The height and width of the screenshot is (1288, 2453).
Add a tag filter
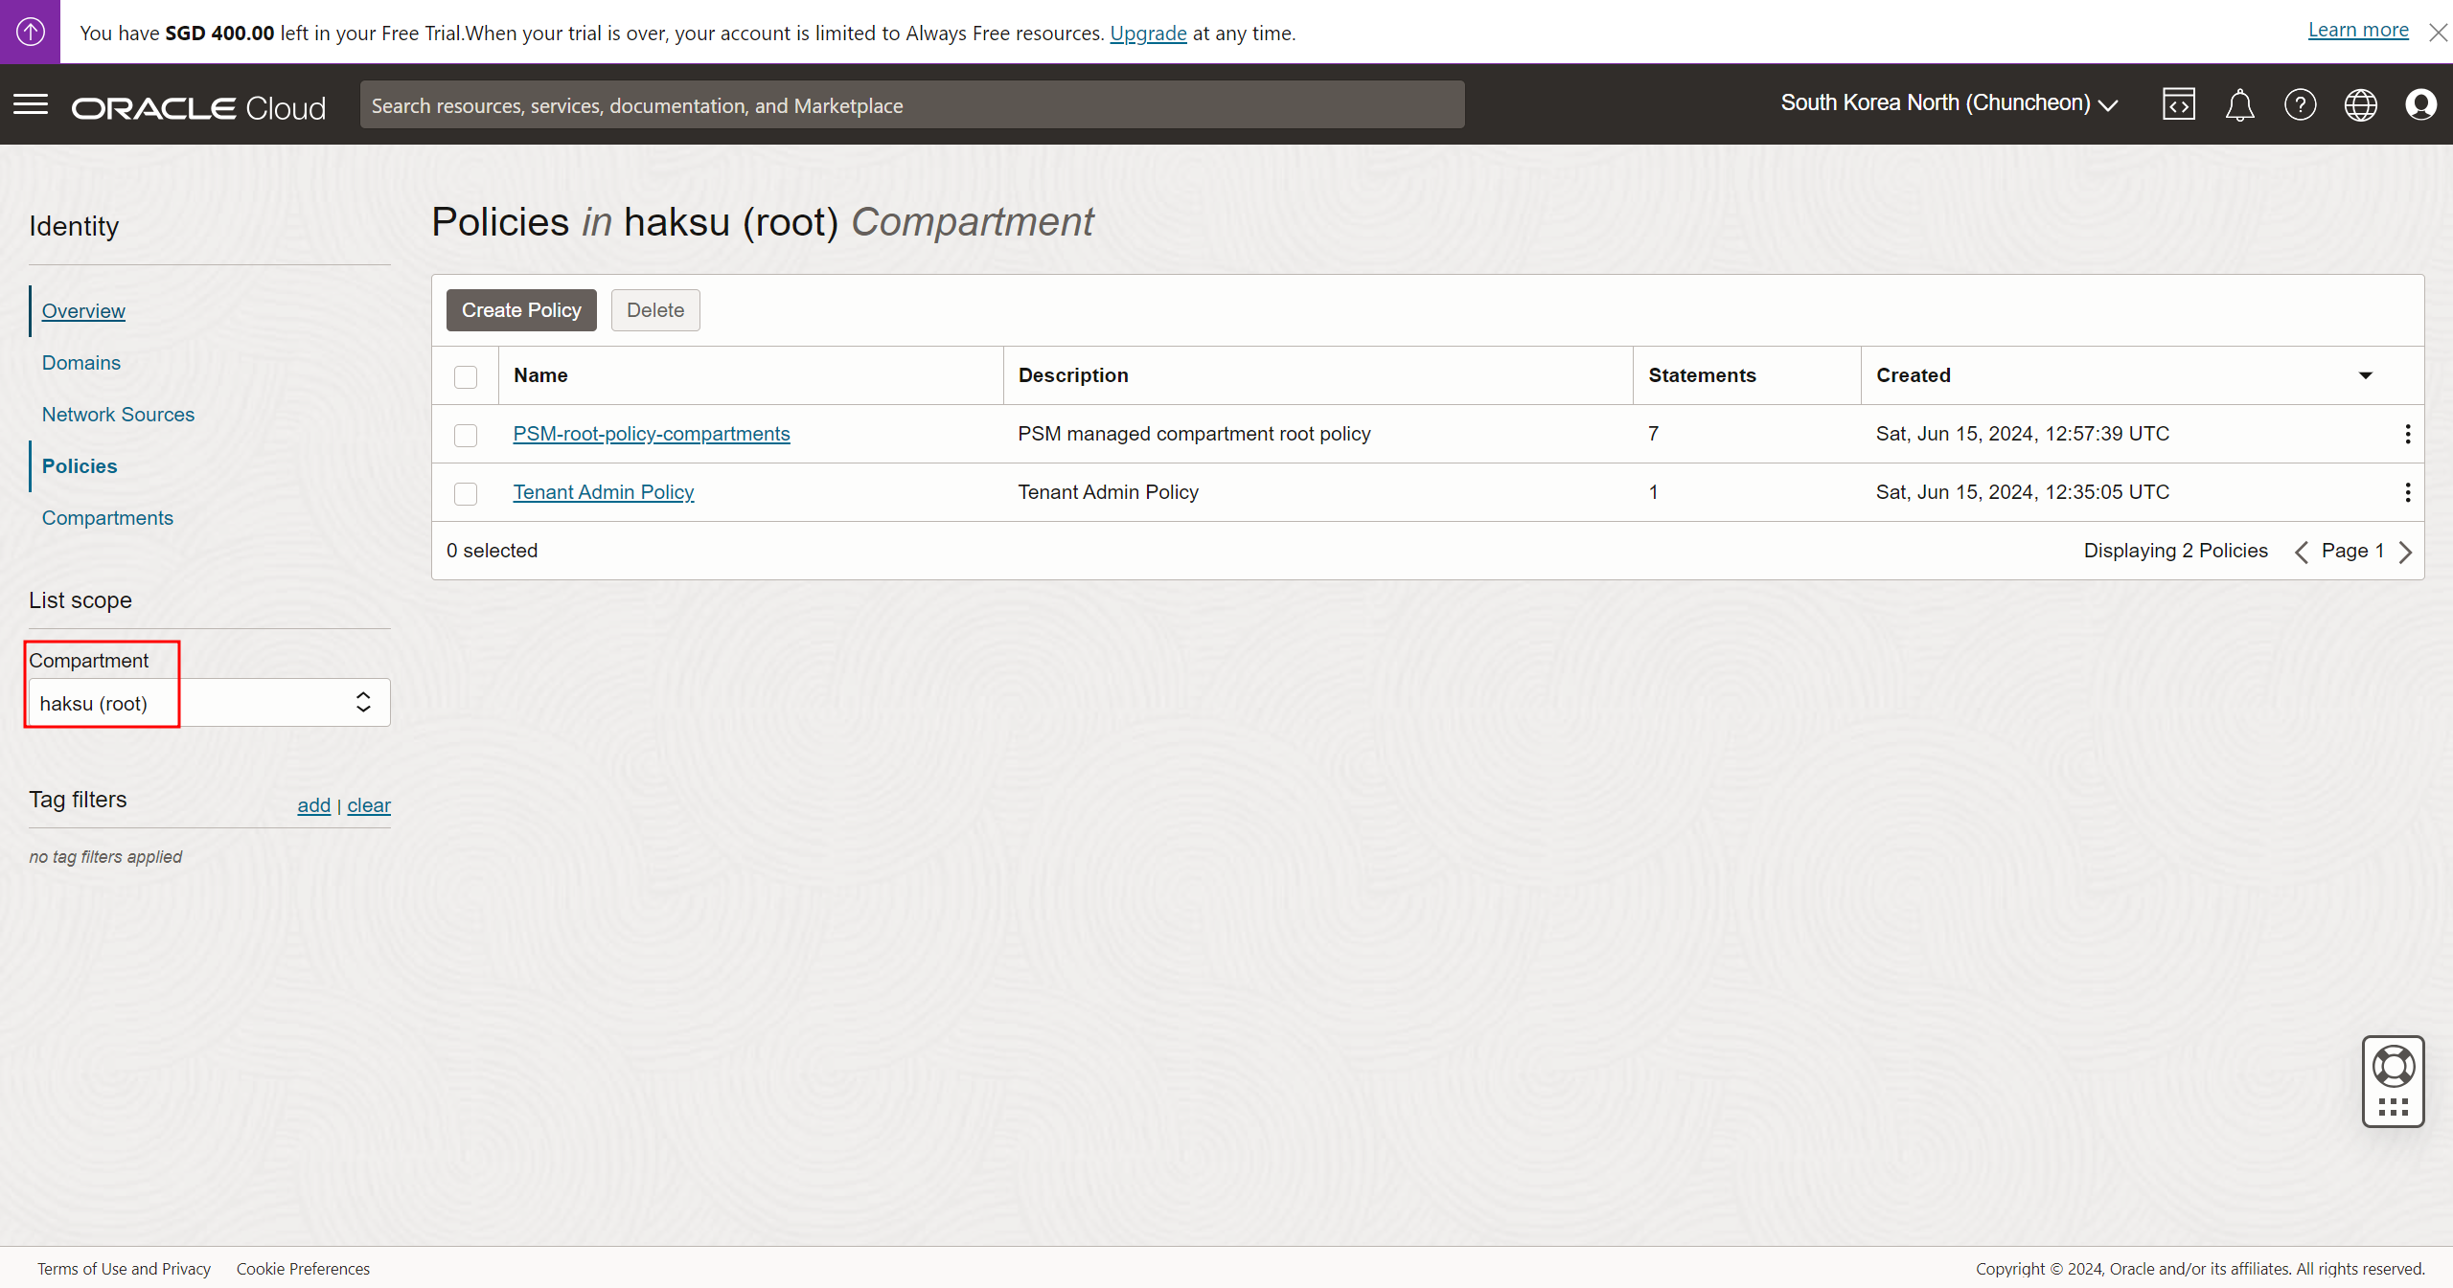click(313, 805)
